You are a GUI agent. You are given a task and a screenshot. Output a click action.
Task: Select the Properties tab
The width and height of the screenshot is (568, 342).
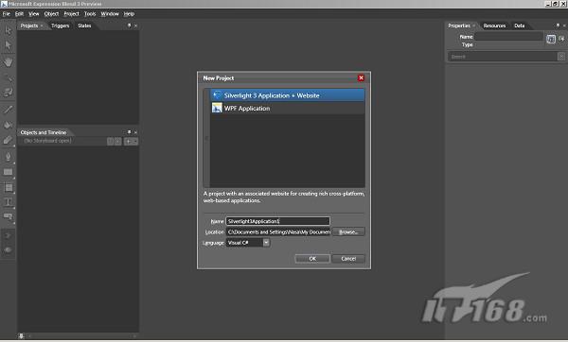(459, 26)
